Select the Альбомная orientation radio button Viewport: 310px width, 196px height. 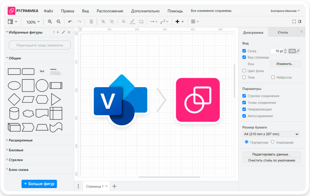pos(272,142)
